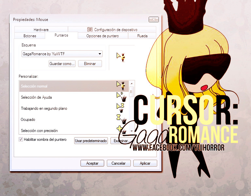Click the list scrollbar down arrow
251x196 pixels.
pos(132,131)
